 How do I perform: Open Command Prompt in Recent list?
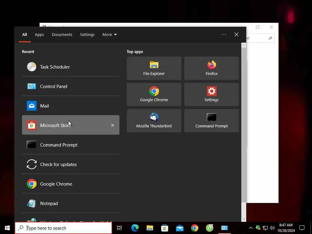[71, 145]
